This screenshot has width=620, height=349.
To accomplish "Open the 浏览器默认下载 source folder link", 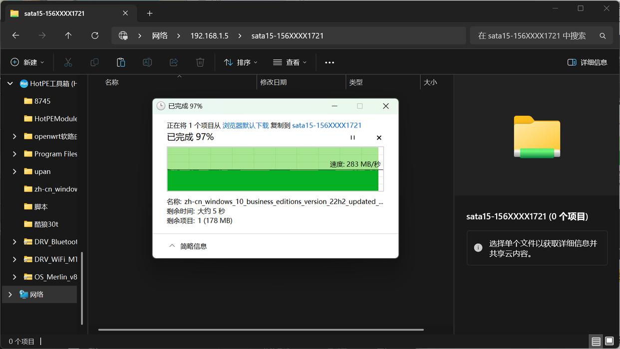I will coord(245,125).
